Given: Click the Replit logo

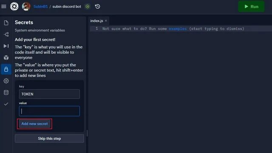Looking at the screenshot, I should coord(14,7).
